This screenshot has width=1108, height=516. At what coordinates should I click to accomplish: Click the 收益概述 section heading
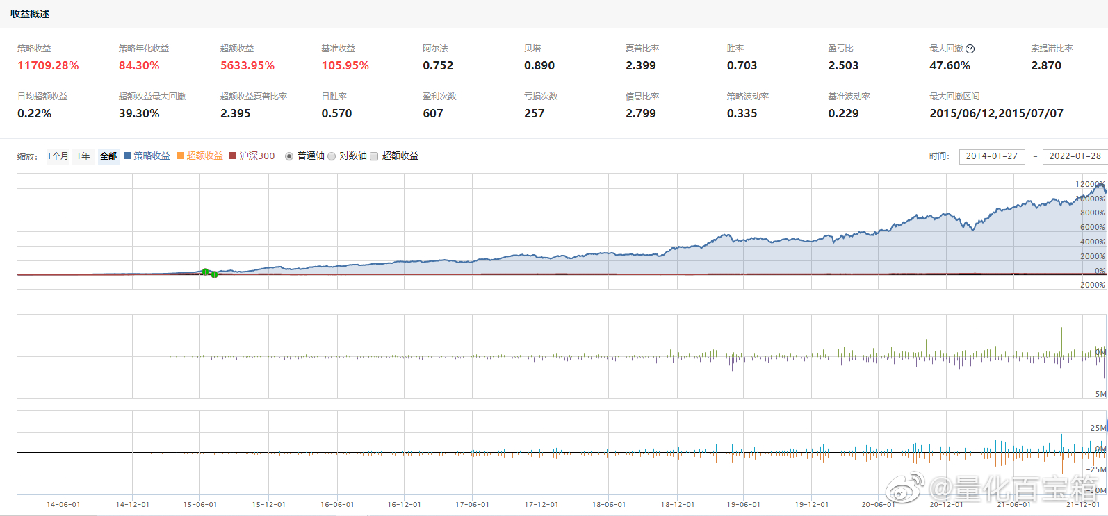tap(30, 14)
